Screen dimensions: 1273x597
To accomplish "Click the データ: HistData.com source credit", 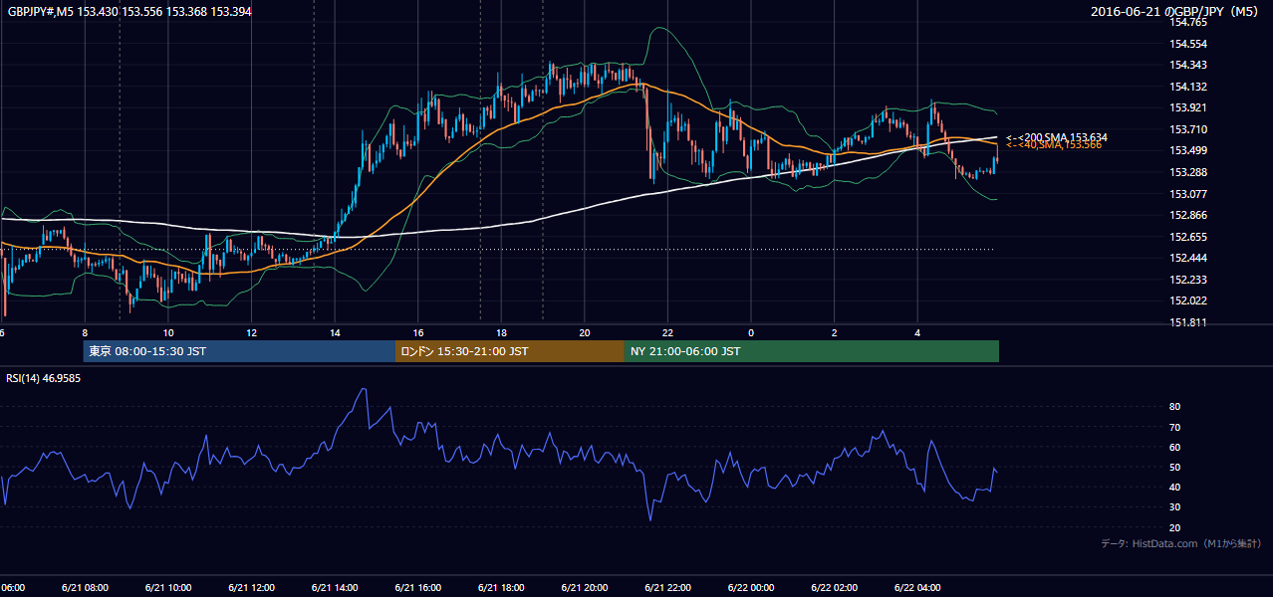I will pyautogui.click(x=1181, y=543).
